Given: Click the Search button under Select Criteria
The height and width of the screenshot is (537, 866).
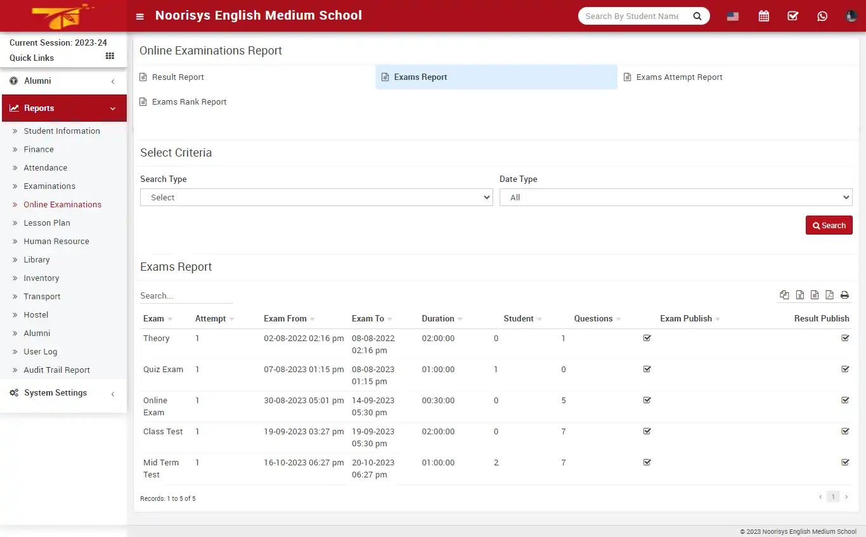Looking at the screenshot, I should [x=829, y=225].
